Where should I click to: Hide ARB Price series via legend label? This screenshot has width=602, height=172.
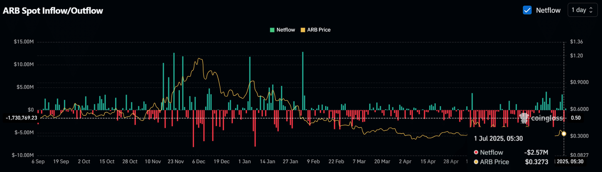[319, 30]
